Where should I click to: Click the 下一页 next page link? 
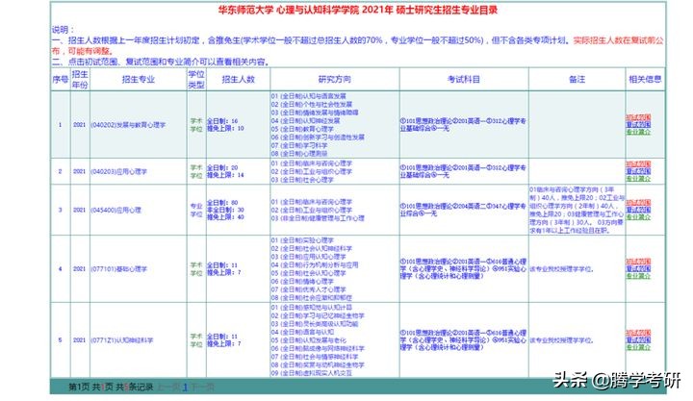[202, 388]
